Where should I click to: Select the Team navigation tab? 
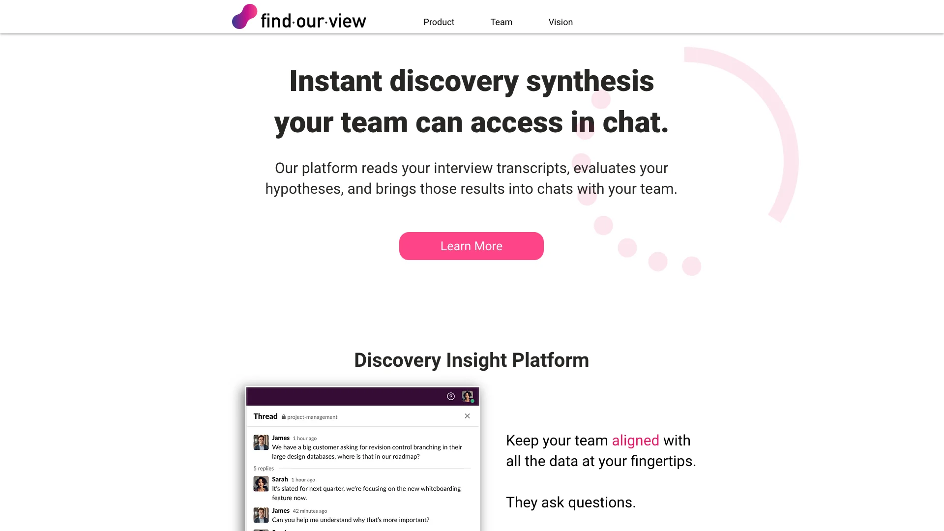(501, 22)
